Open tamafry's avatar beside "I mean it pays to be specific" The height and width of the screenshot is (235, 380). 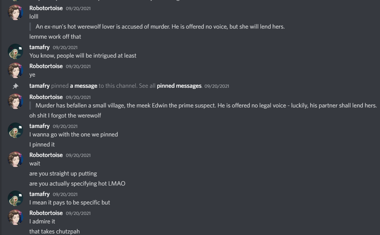pyautogui.click(x=15, y=198)
